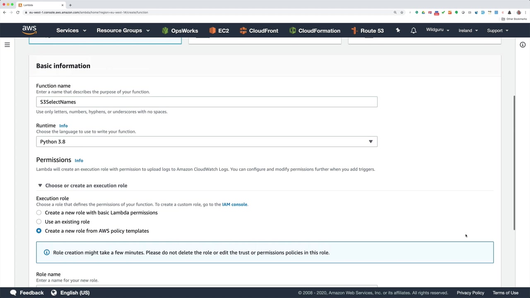The height and width of the screenshot is (298, 530).
Task: Reload the page with the refresh icon
Action: (18, 12)
